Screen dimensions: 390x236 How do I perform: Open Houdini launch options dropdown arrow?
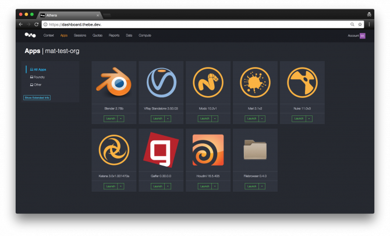(x=215, y=186)
